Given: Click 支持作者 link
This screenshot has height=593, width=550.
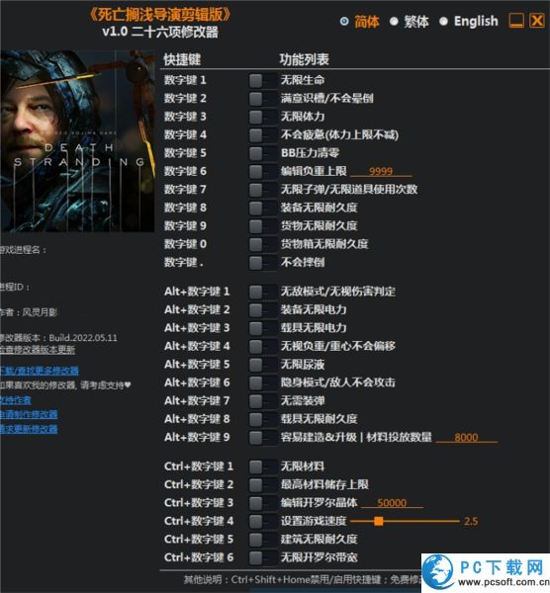Looking at the screenshot, I should [16, 400].
